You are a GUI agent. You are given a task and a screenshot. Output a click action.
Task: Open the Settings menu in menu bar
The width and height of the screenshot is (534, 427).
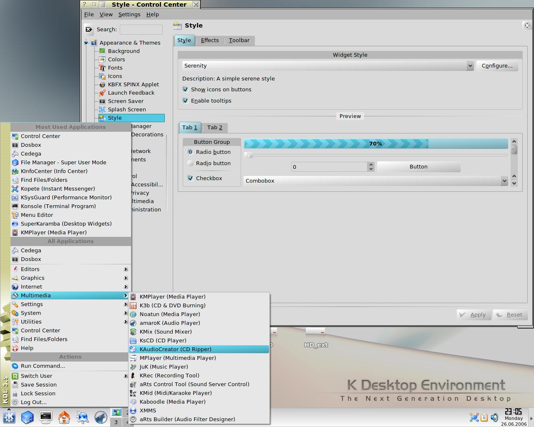click(x=129, y=14)
